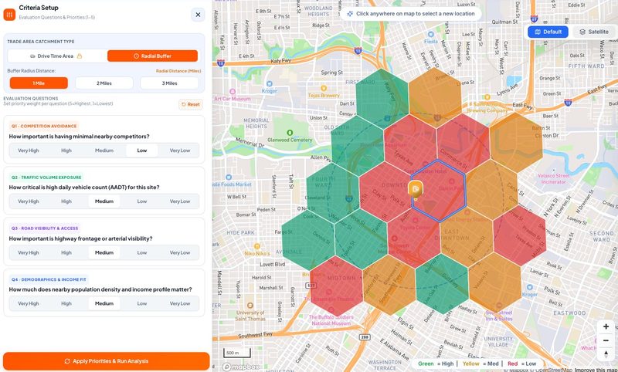Click the MIDTOWN red hexagon
This screenshot has width=618, height=372.
pyautogui.click(x=336, y=286)
